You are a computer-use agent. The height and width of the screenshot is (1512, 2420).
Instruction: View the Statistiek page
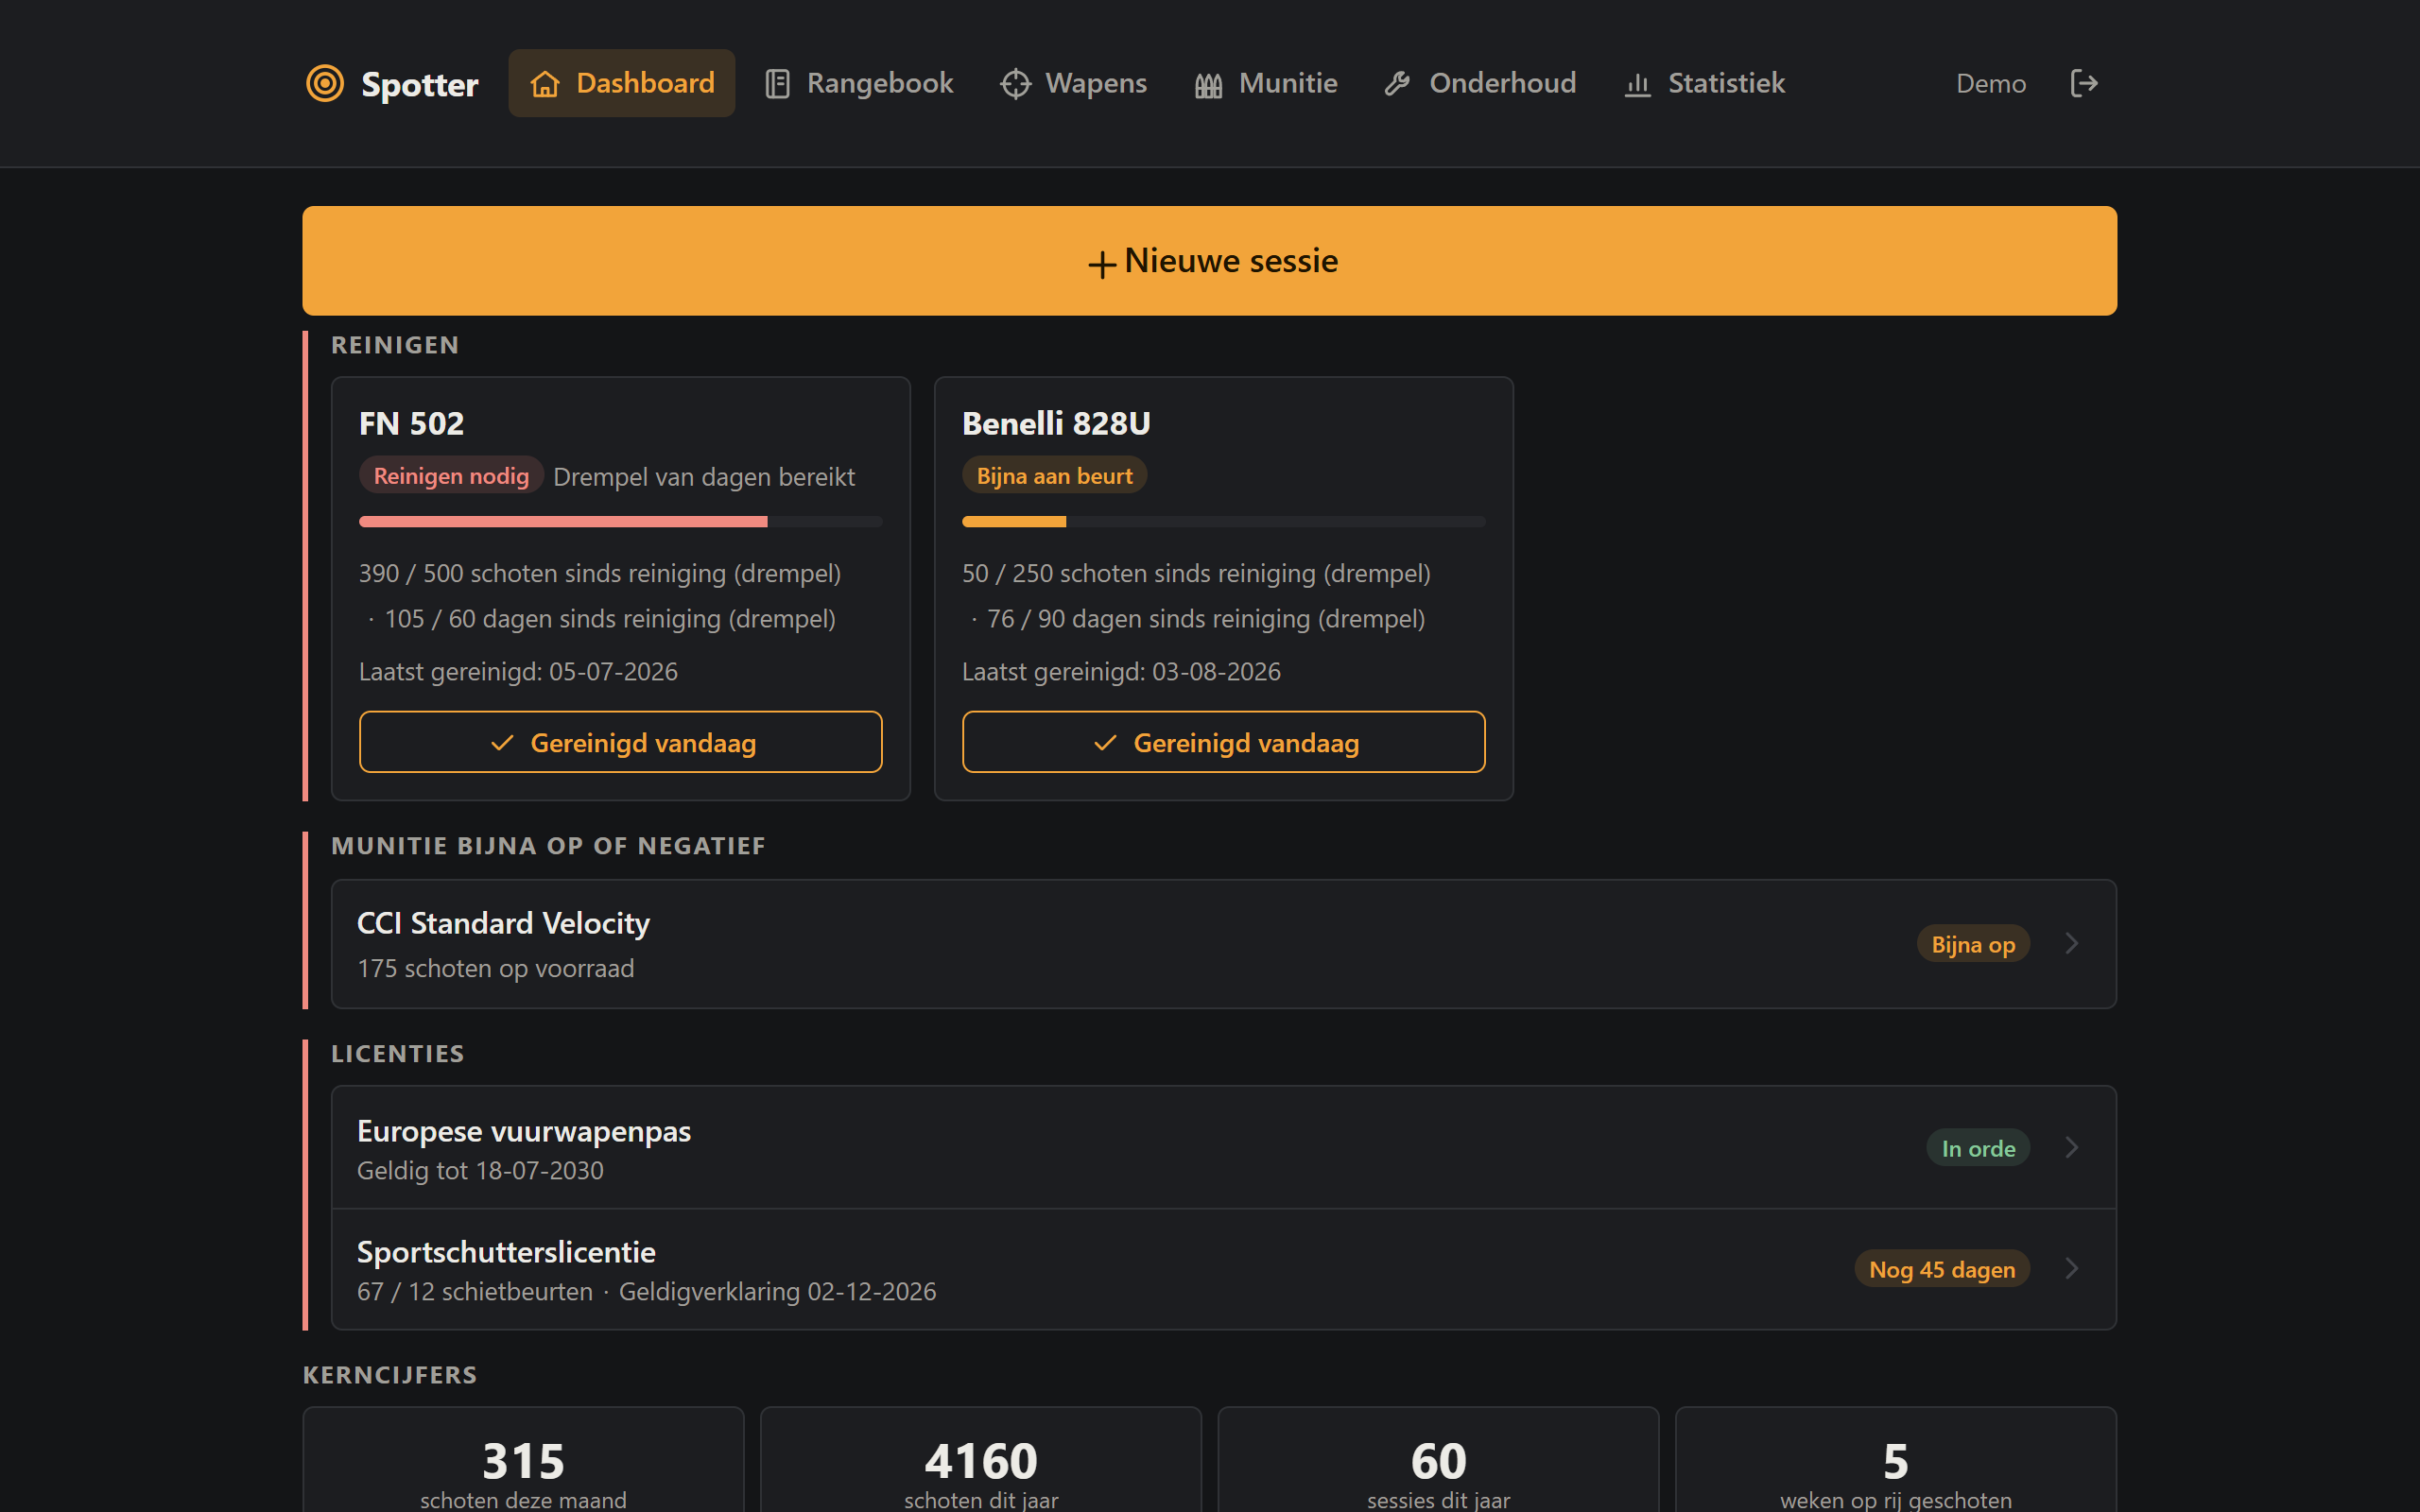1705,83
